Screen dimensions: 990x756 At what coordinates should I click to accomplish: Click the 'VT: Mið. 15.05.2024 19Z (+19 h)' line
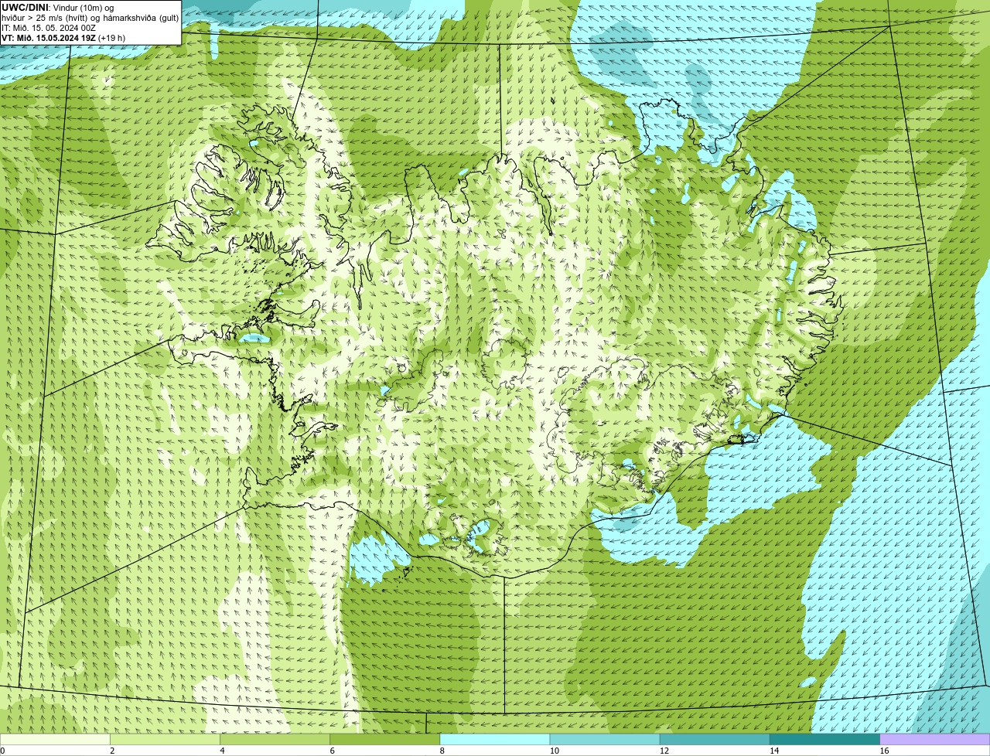click(63, 37)
